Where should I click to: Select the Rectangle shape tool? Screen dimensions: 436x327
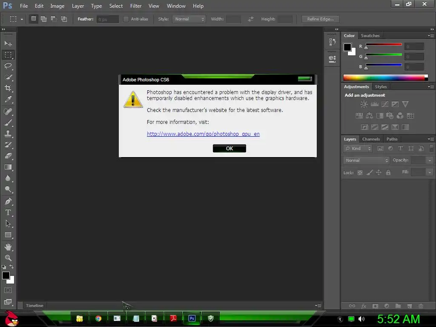click(8, 235)
